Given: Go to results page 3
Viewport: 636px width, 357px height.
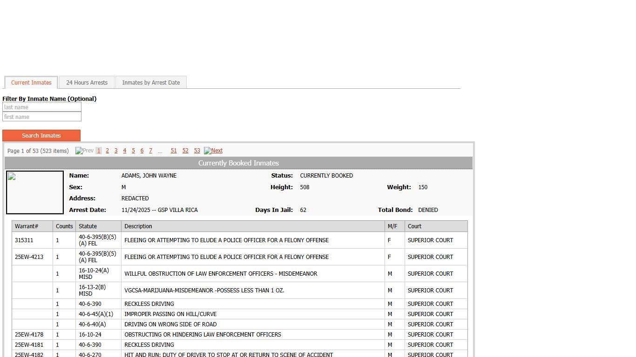Looking at the screenshot, I should click(116, 151).
